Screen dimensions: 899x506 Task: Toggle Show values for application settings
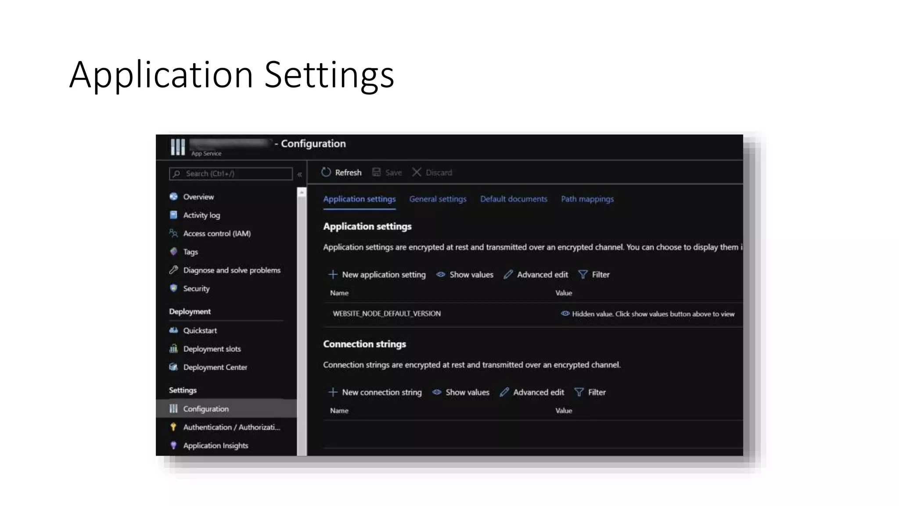click(464, 275)
